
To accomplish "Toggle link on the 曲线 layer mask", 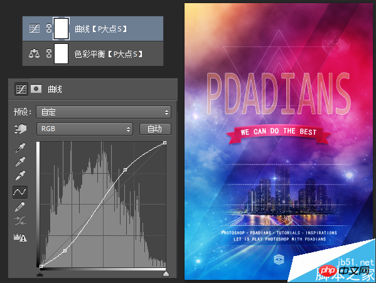I will (49, 28).
